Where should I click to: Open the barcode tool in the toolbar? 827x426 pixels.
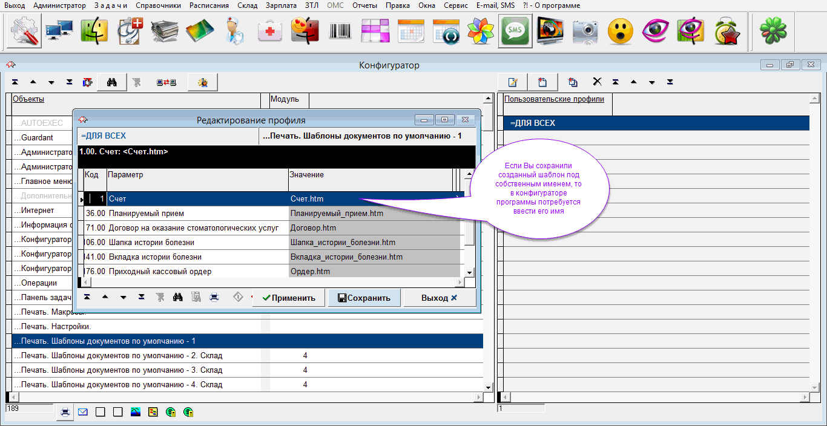[x=340, y=31]
